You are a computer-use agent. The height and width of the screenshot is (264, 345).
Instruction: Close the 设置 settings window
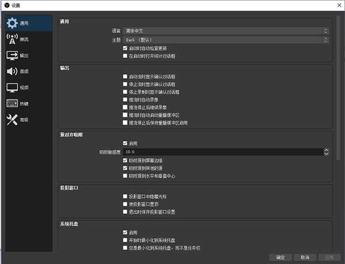[336, 5]
